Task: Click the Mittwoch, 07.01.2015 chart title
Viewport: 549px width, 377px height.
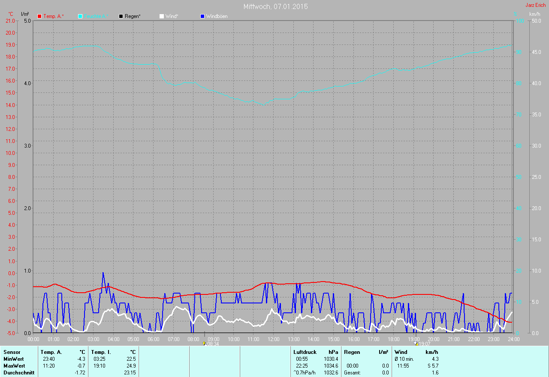Action: 275,6
